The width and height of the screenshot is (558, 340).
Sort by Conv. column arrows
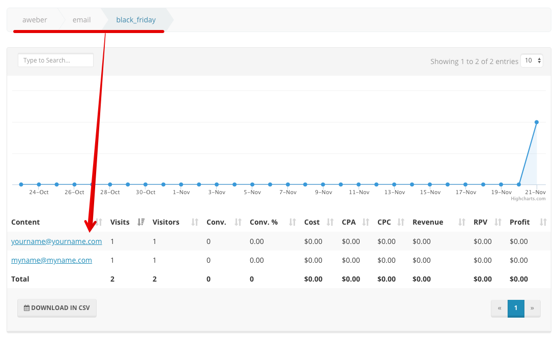click(238, 222)
